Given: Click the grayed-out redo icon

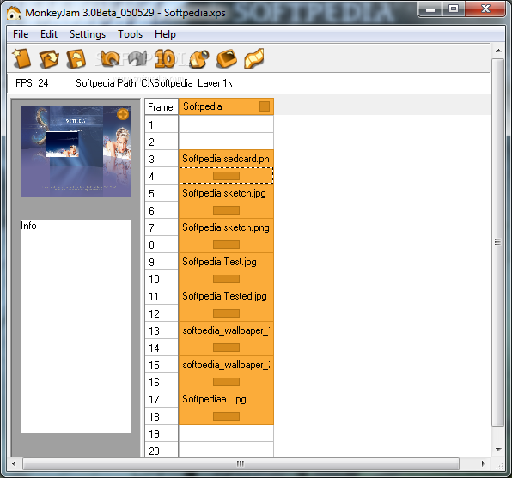Looking at the screenshot, I should (137, 58).
